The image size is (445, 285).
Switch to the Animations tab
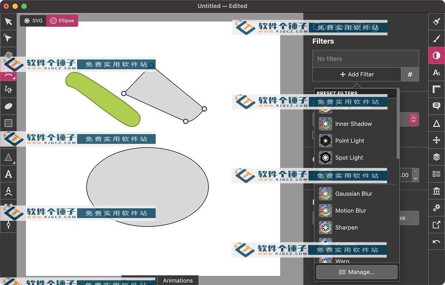coord(178,281)
